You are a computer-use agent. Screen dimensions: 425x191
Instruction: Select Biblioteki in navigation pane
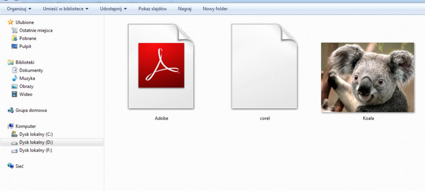pyautogui.click(x=25, y=62)
